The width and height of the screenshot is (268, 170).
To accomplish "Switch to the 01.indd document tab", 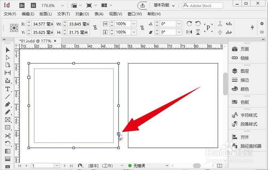I will click(x=36, y=41).
